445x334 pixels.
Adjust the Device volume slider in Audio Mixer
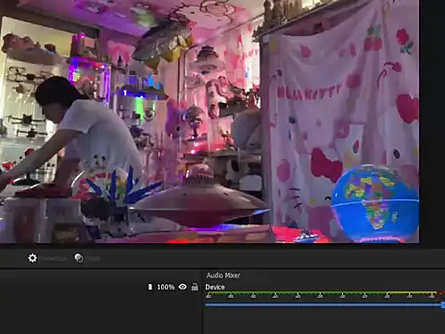325,305
